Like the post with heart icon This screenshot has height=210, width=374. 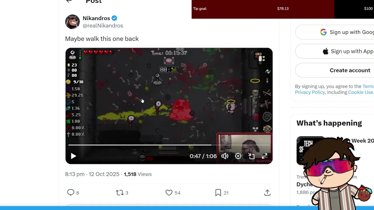(x=169, y=192)
